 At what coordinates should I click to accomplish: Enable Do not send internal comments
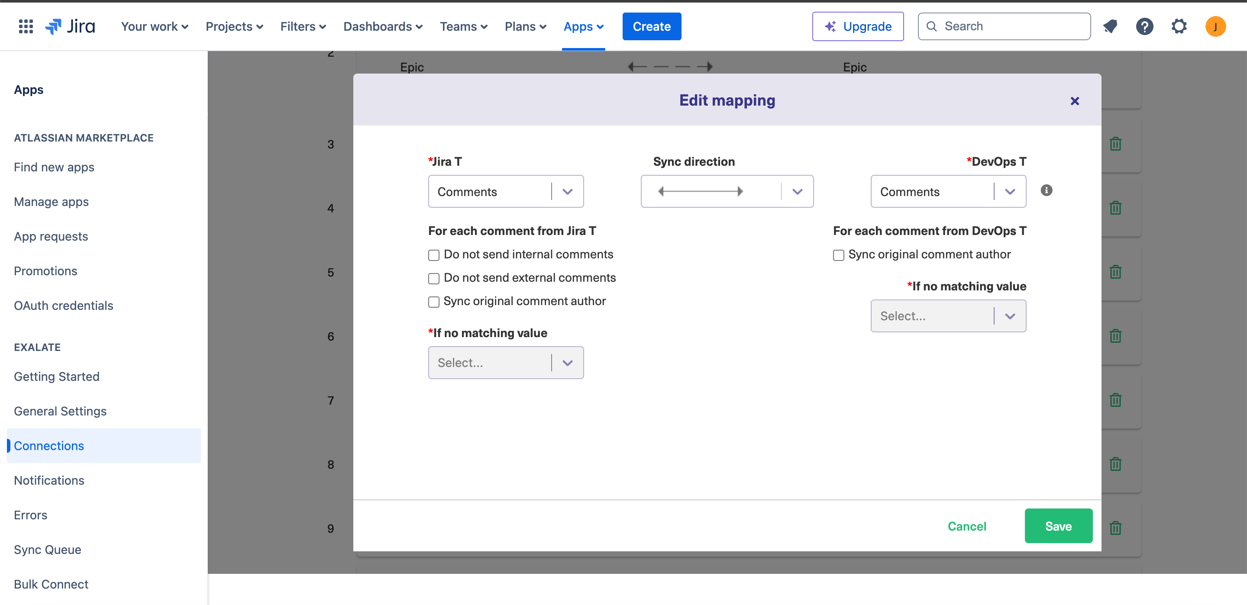click(x=434, y=255)
